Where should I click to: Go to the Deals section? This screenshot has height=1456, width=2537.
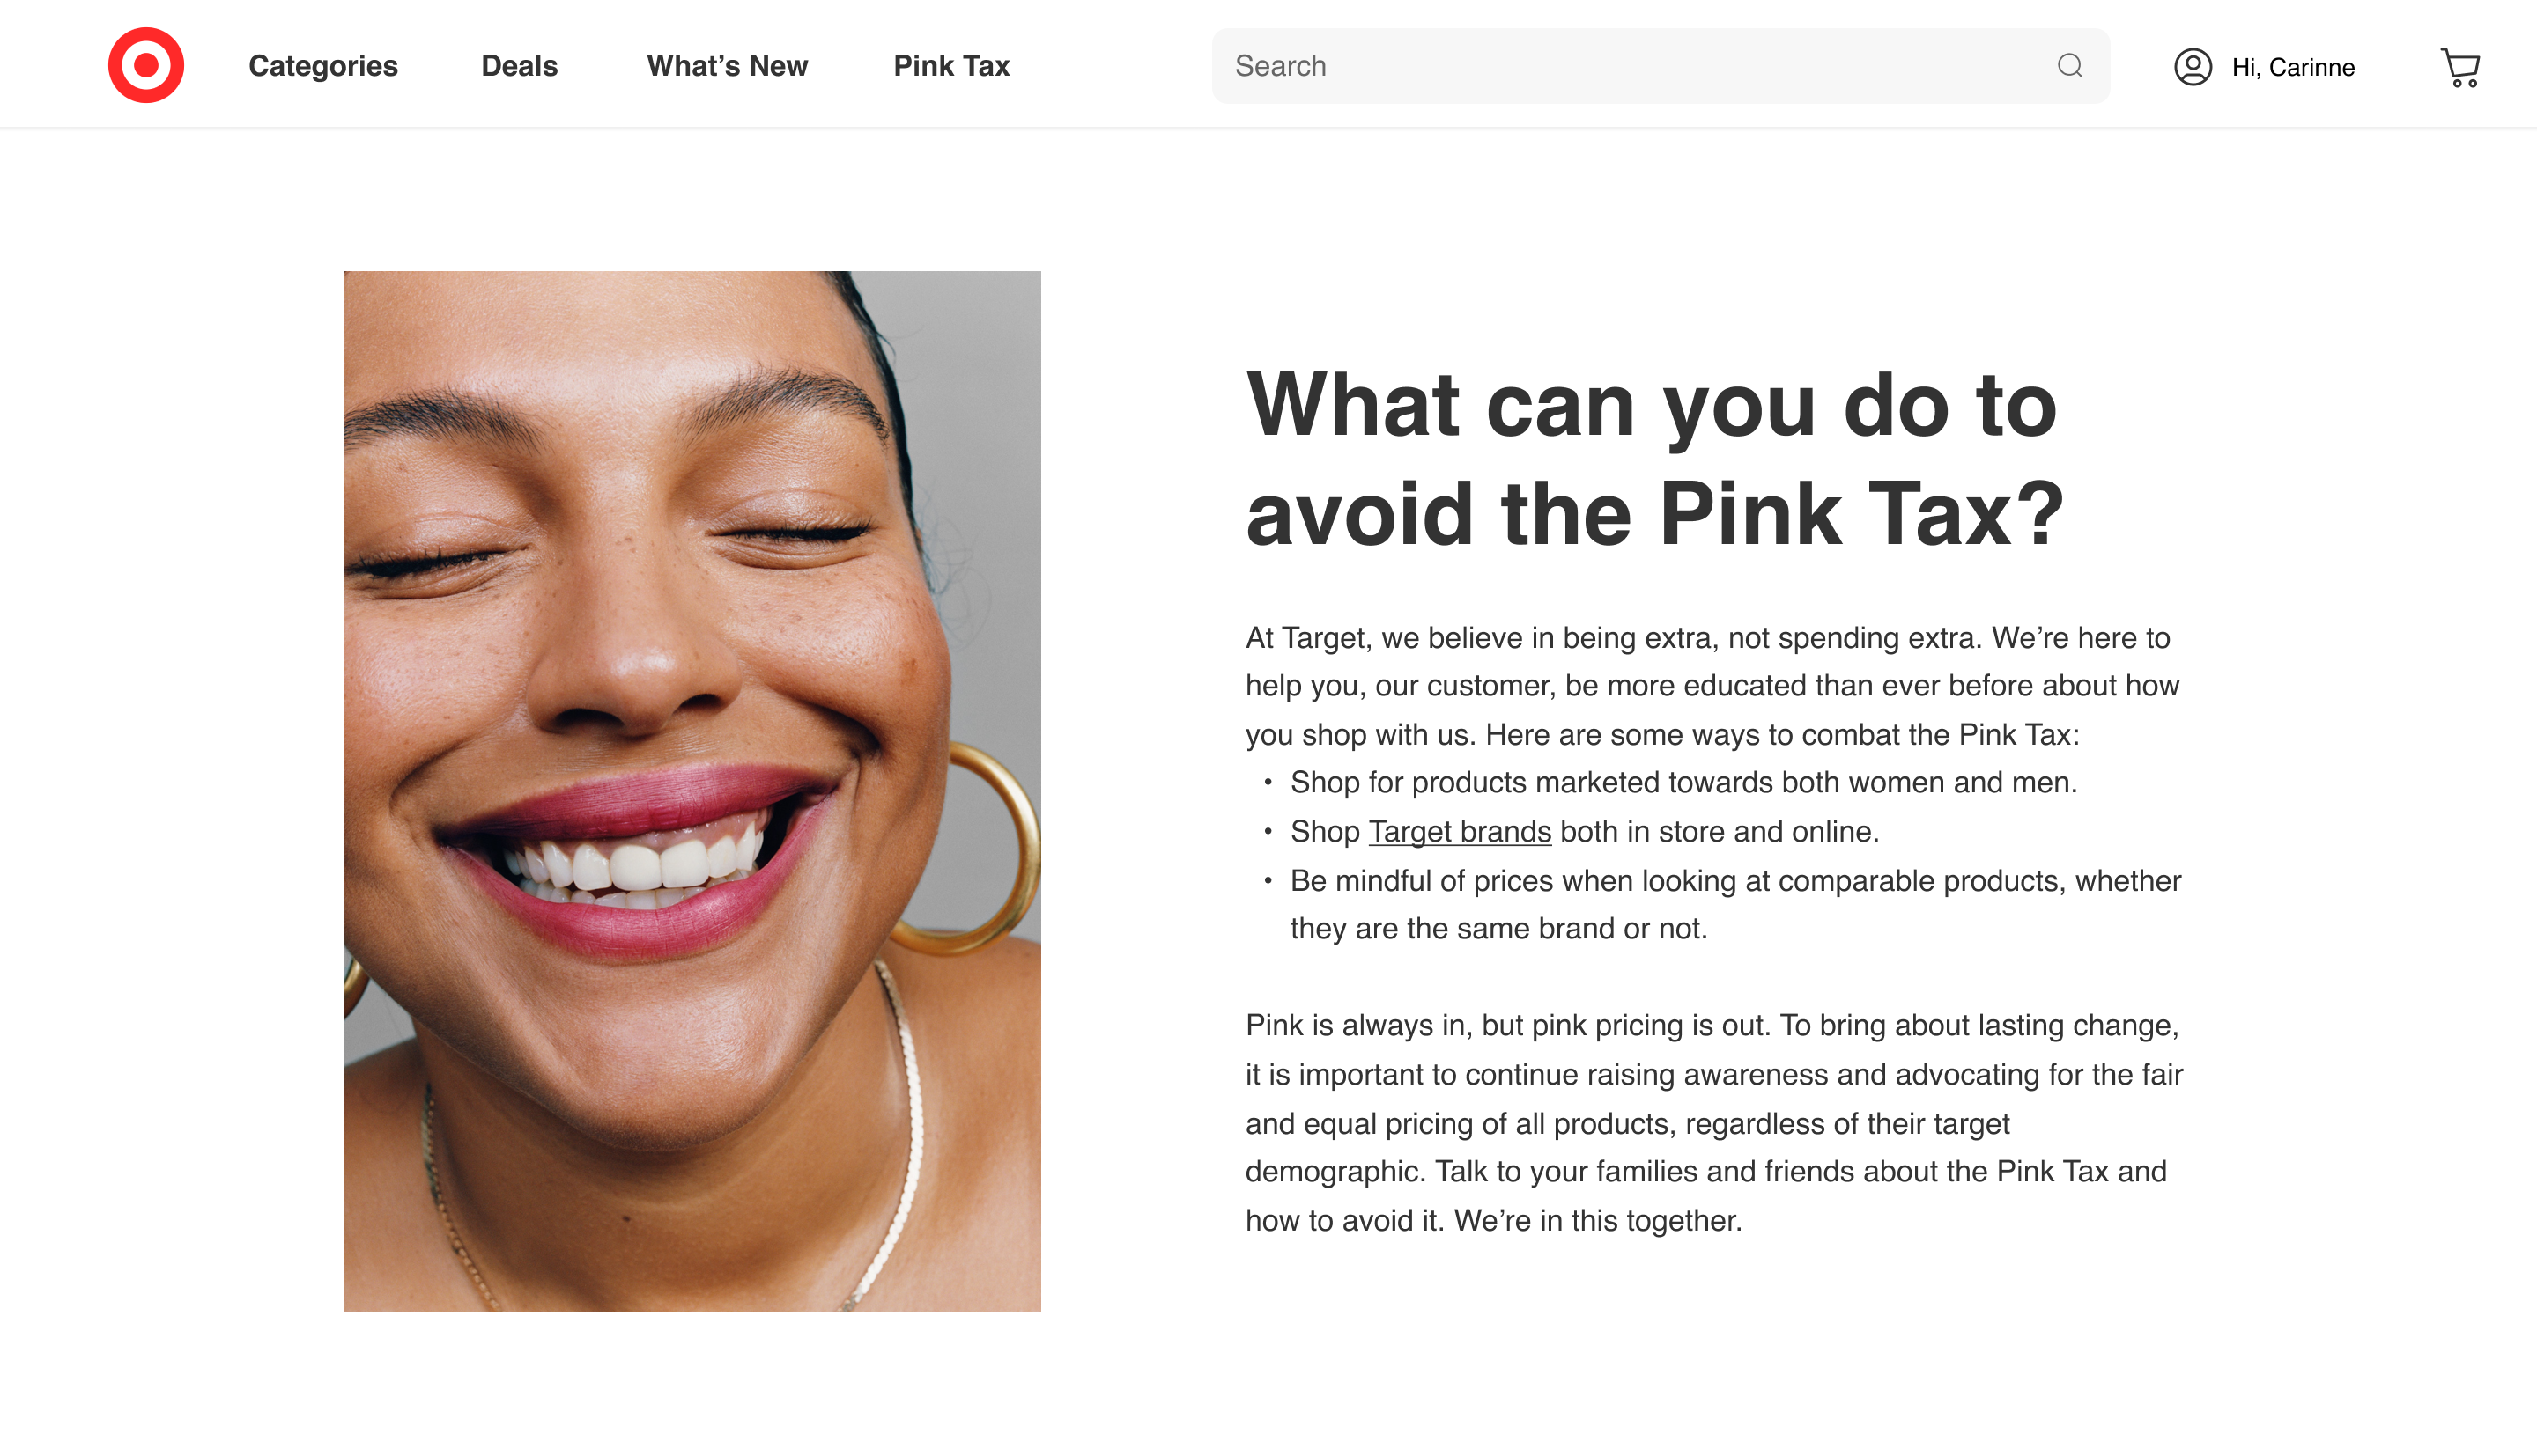coord(519,66)
